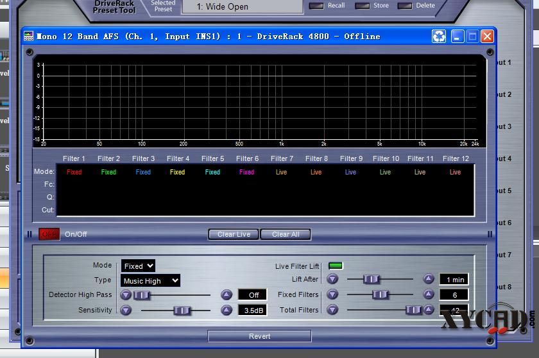
Task: Click the Filter 1 column header
Action: (74, 158)
